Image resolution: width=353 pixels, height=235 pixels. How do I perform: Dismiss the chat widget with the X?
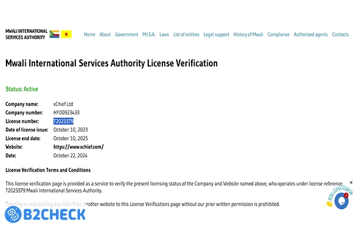[x=351, y=183]
